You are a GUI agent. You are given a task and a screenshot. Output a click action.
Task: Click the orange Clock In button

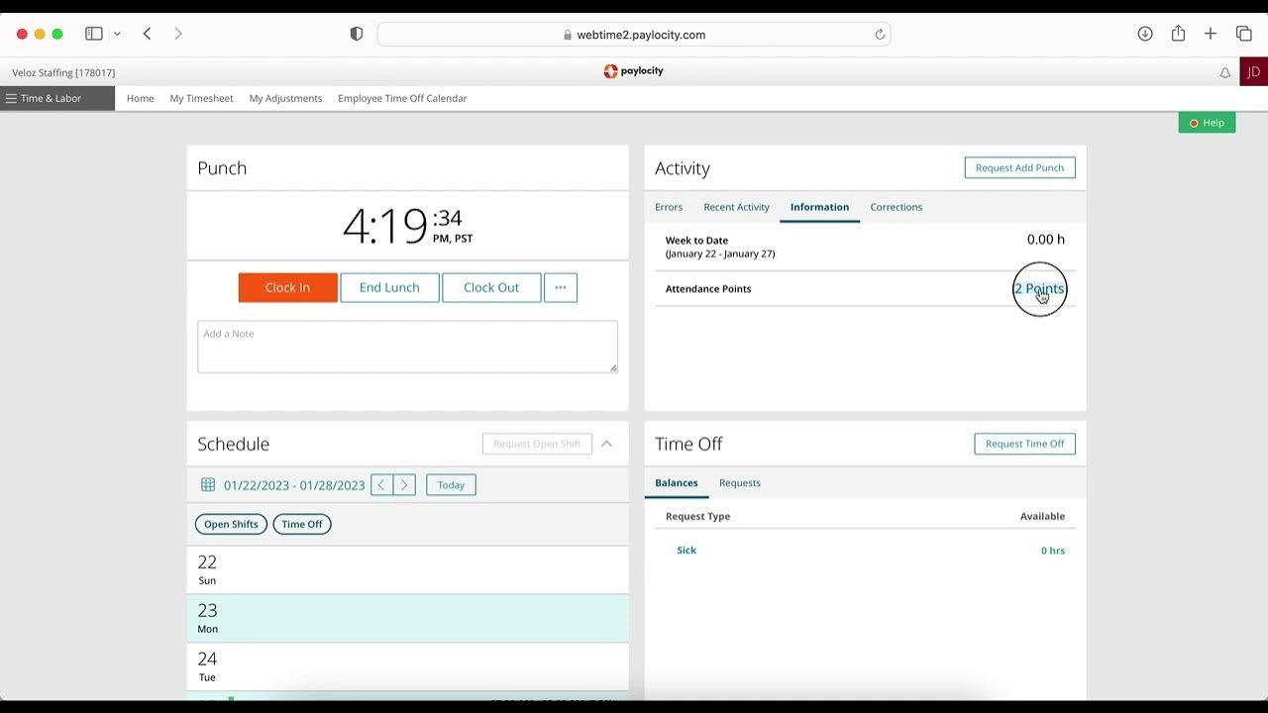point(287,287)
